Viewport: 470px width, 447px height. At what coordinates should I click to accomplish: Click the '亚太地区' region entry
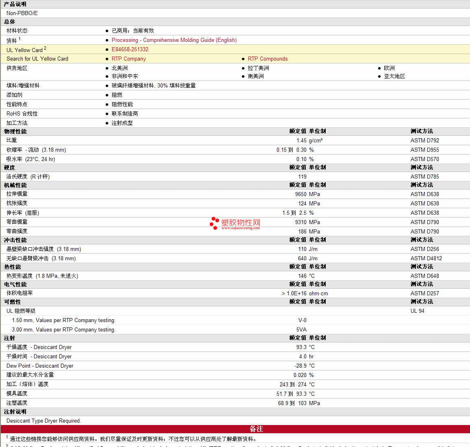[394, 76]
